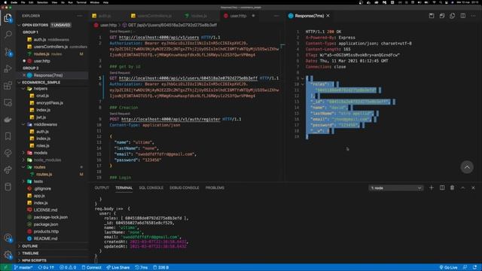Screen dimensions: 482x271
Task: Expand the OUTLINE section
Action: click(20, 246)
